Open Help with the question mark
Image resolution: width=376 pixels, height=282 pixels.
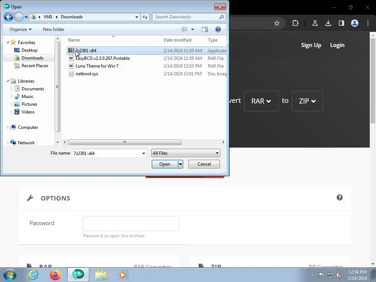click(218, 29)
